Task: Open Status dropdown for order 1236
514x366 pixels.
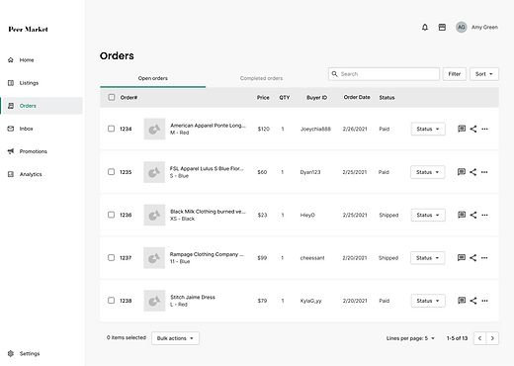Action: tap(428, 215)
